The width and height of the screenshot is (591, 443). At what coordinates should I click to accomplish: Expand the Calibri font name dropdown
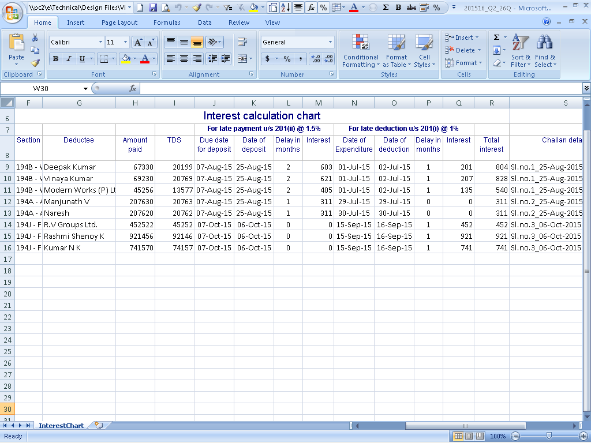pyautogui.click(x=100, y=42)
